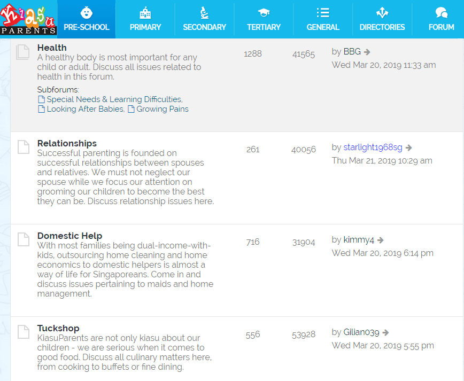Click the Tuckshop forum page icon

click(x=23, y=331)
